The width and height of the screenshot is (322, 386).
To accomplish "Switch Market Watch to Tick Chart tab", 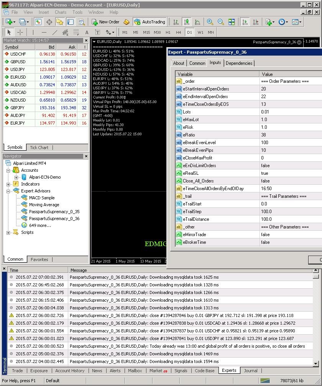I will [39, 148].
